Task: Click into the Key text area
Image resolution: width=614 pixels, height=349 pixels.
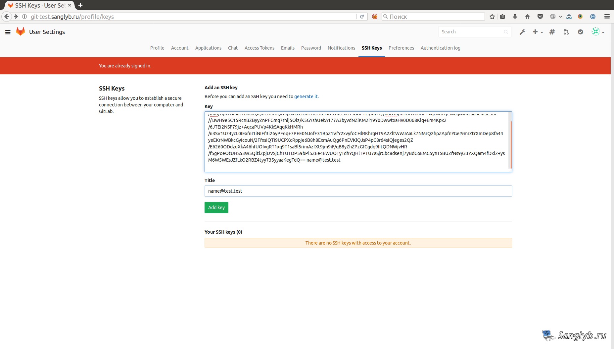Action: [x=358, y=142]
